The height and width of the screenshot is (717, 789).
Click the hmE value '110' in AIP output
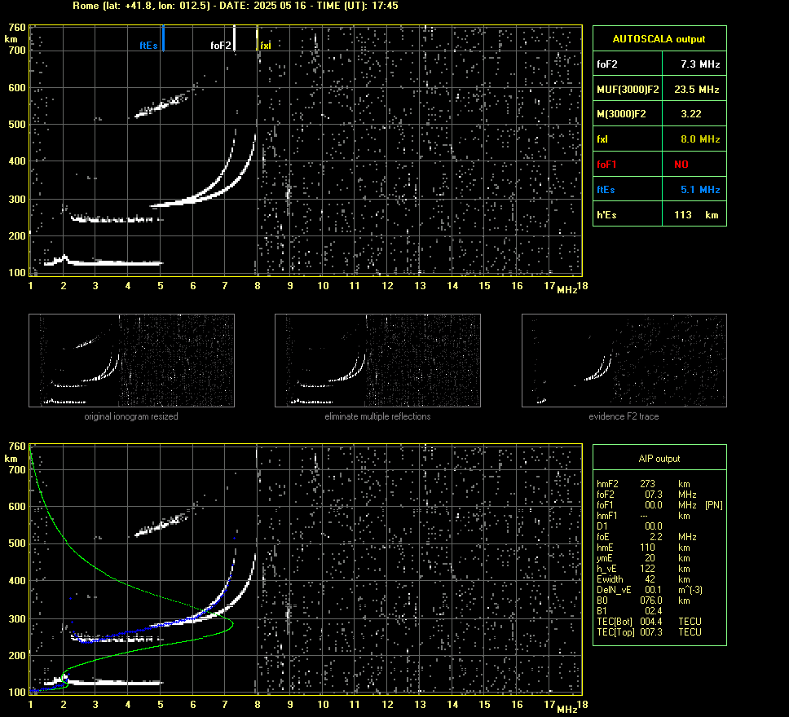(648, 548)
